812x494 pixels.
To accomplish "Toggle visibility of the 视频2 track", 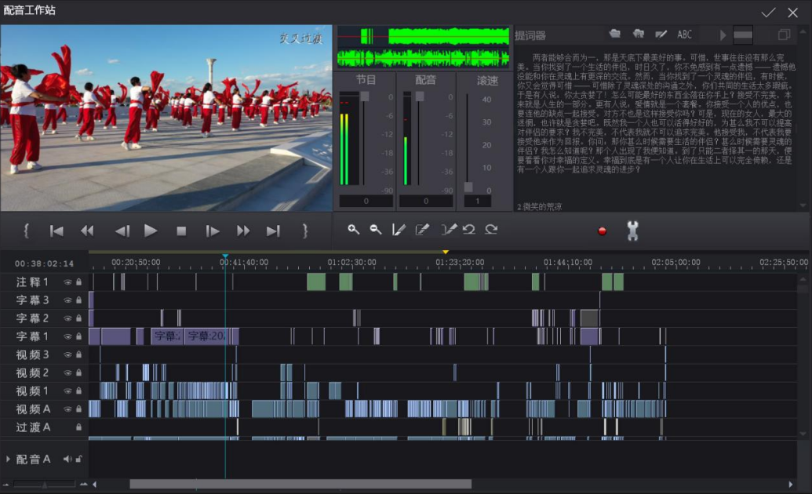I will pyautogui.click(x=67, y=372).
